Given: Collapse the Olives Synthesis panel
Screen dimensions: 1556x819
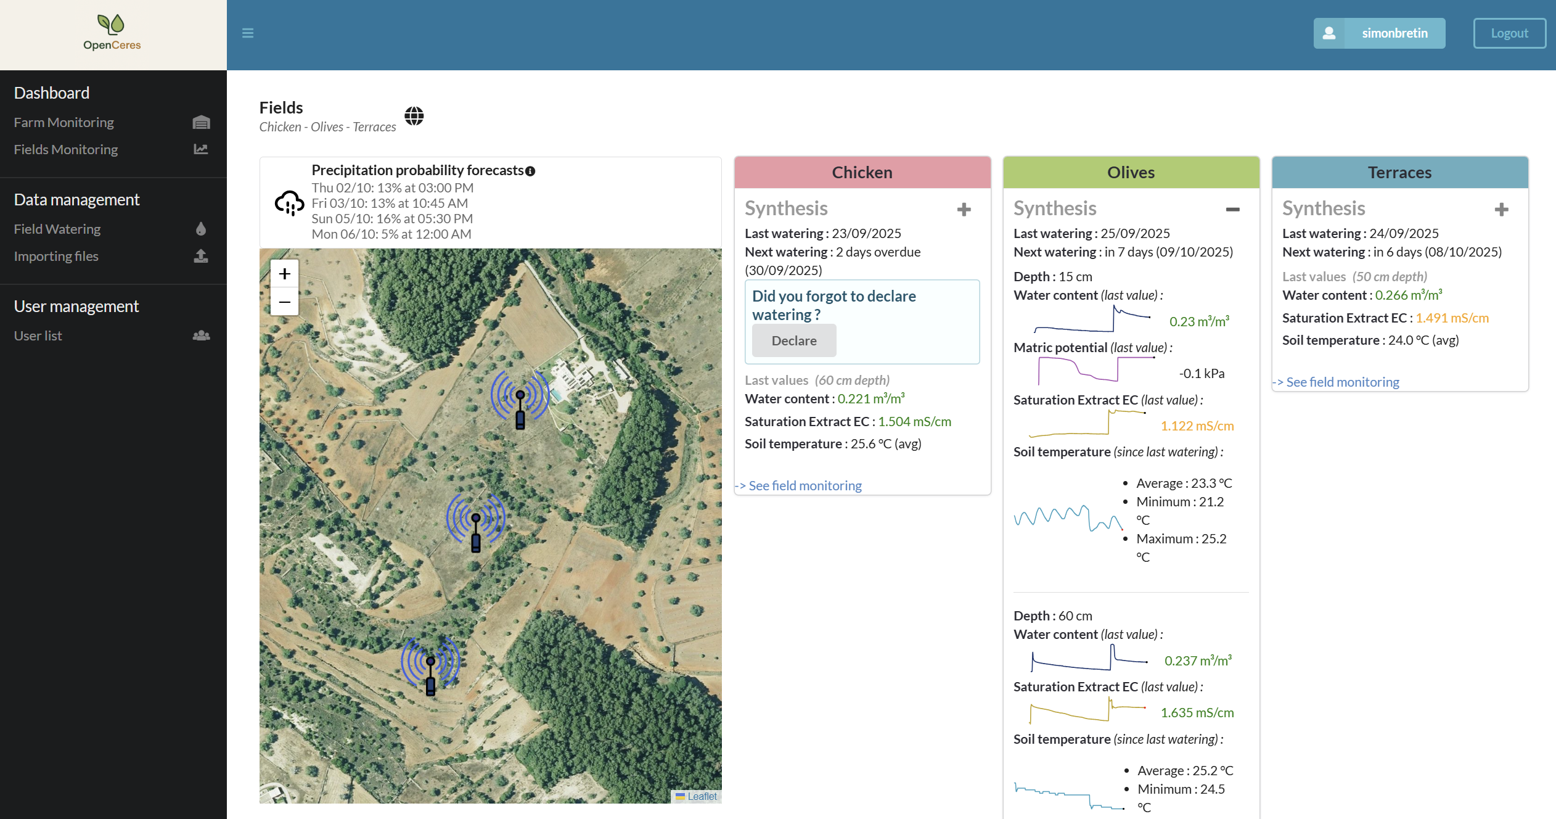Looking at the screenshot, I should pyautogui.click(x=1232, y=210).
